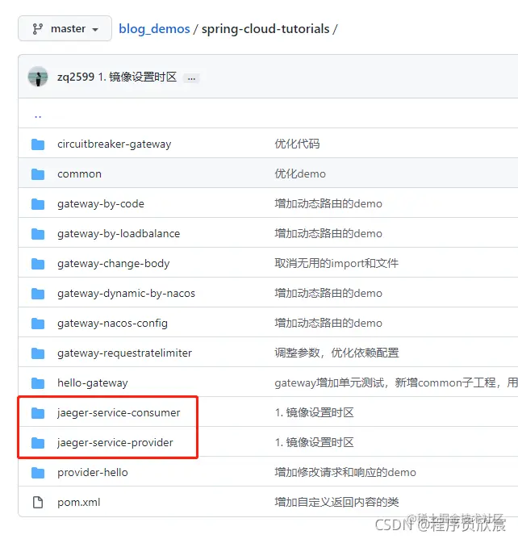Open gateway-requestratelimiter folder
This screenshot has height=539, width=518.
point(124,353)
